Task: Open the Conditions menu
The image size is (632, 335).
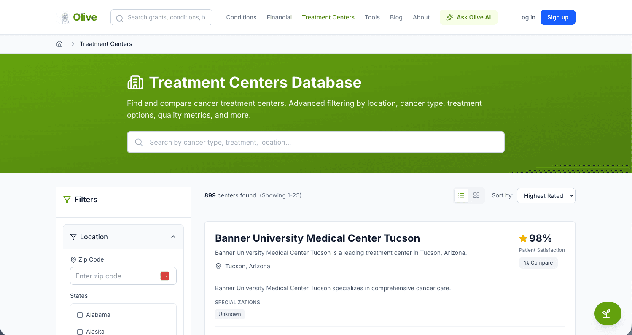Action: 241,17
